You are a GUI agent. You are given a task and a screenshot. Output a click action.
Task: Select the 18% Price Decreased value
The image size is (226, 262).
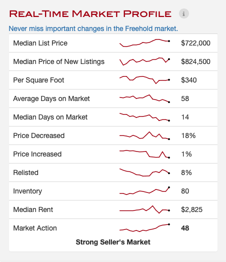point(188,135)
